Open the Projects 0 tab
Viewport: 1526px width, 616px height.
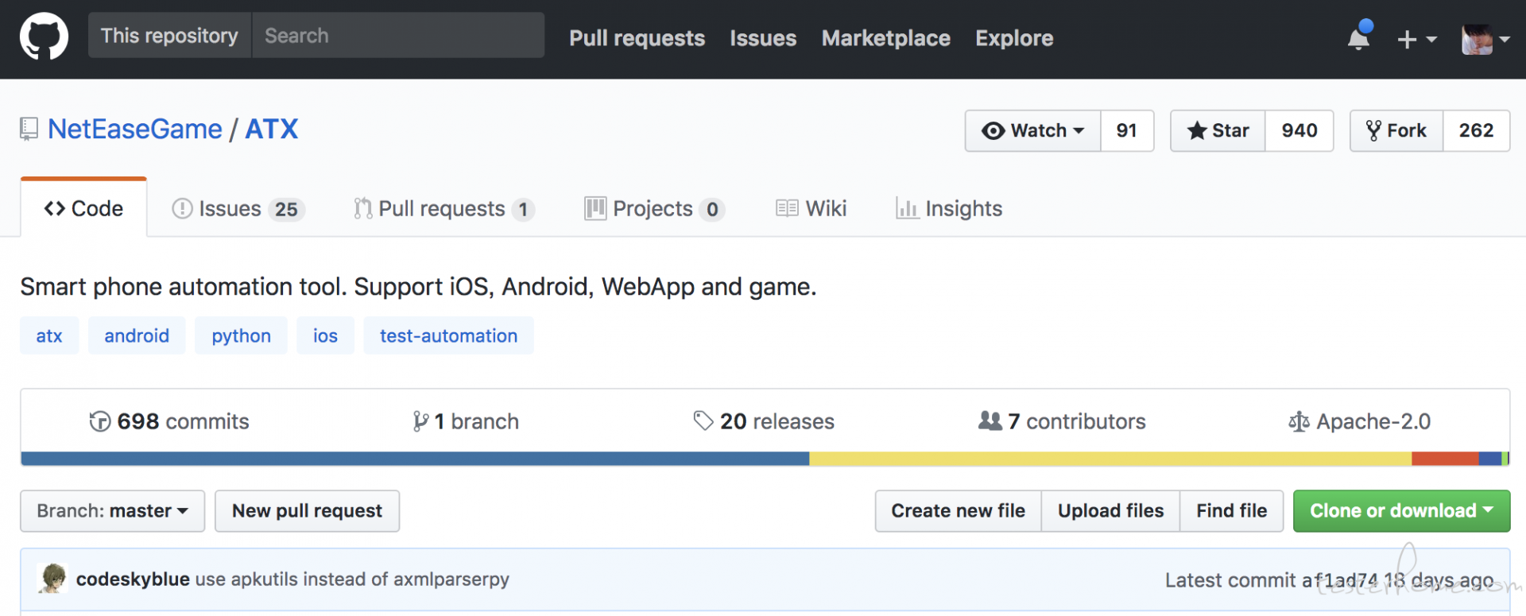[x=654, y=208]
